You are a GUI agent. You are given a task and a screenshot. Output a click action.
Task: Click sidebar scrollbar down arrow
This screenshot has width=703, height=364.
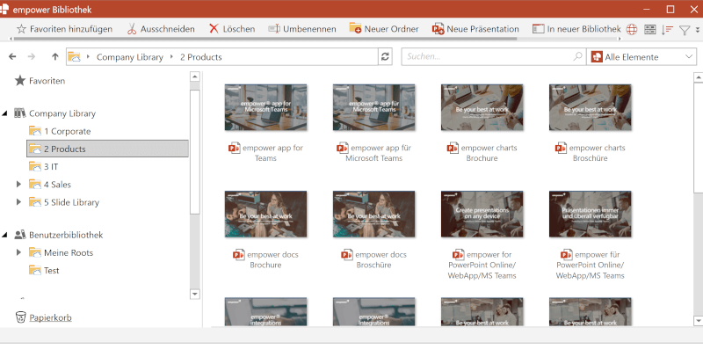tap(194, 295)
